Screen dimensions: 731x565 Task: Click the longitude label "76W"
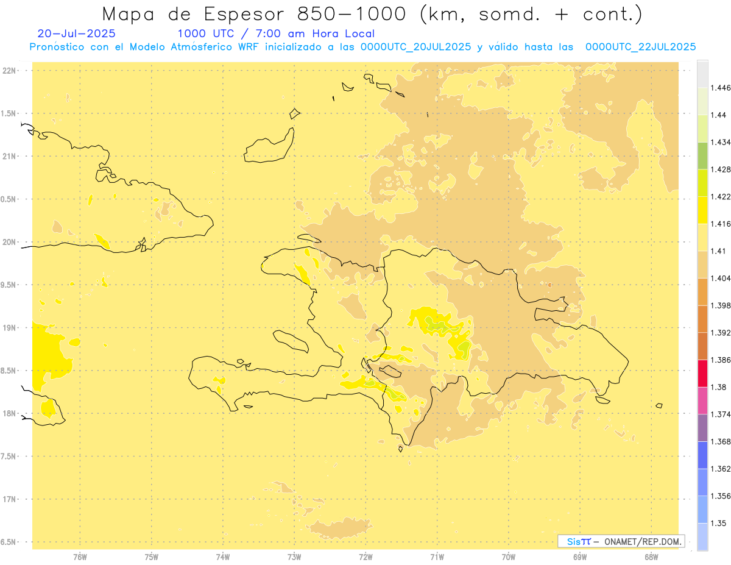coord(80,557)
